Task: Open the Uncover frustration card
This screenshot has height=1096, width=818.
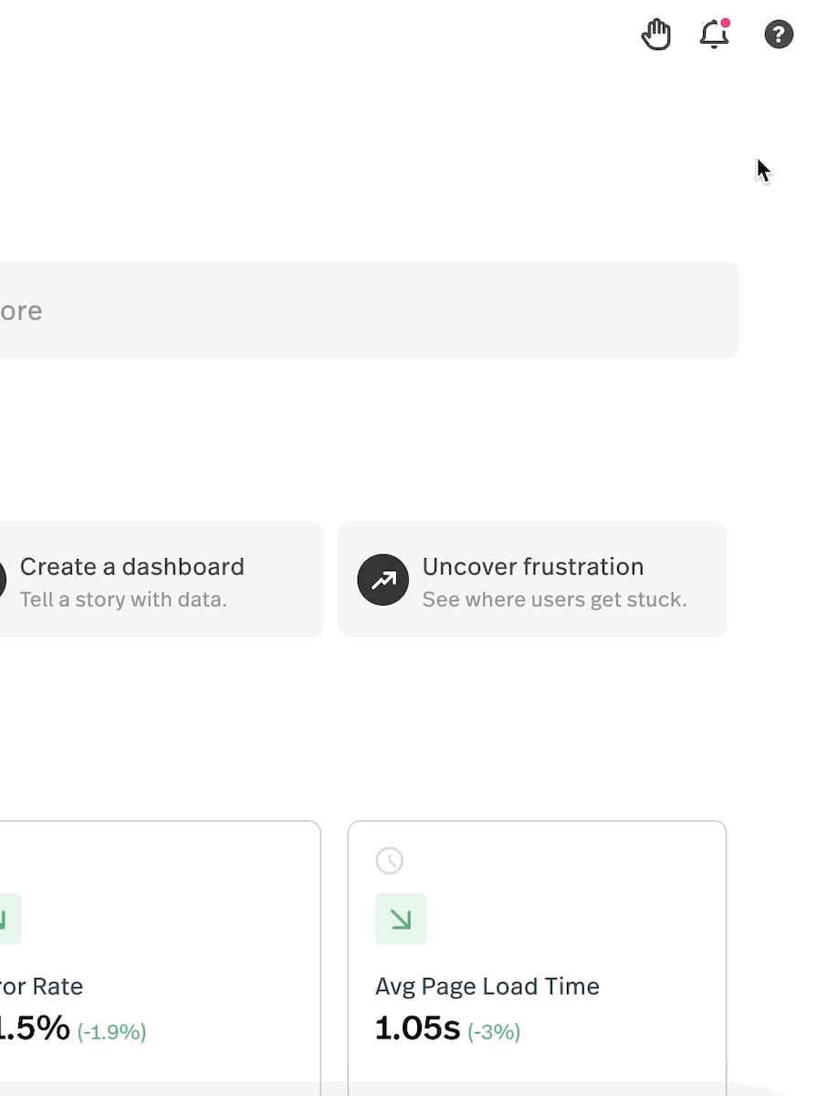Action: [x=532, y=580]
